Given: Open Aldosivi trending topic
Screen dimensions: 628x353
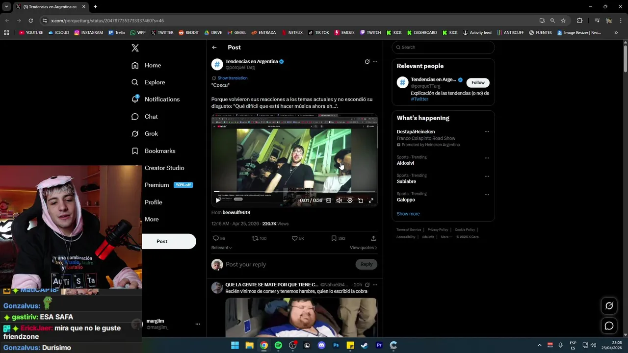Looking at the screenshot, I should click(405, 163).
